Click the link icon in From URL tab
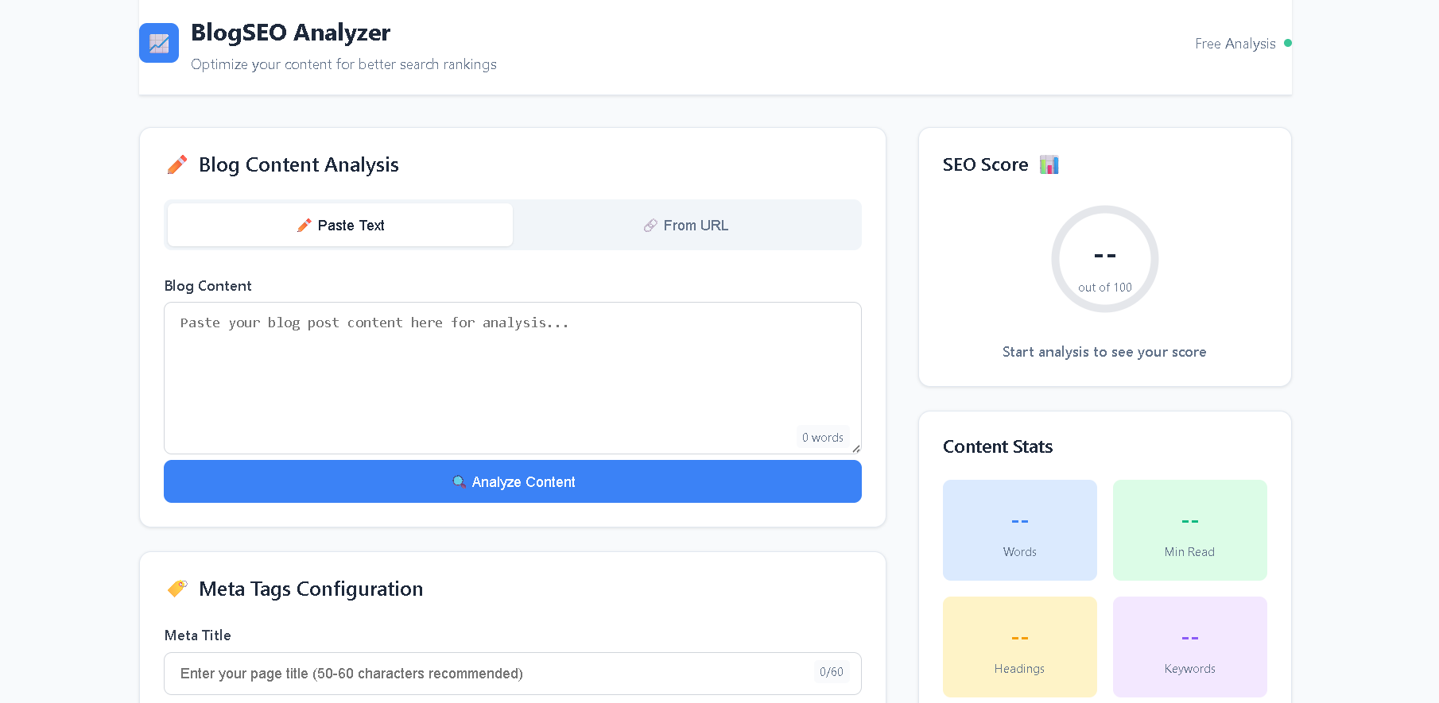The image size is (1439, 703). tap(650, 226)
